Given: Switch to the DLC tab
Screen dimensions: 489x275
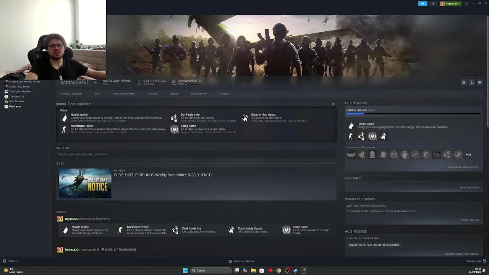Looking at the screenshot, I should click(x=97, y=94).
